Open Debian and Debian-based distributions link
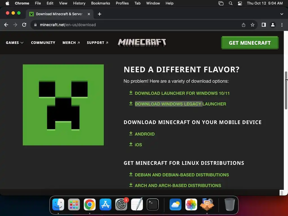 pos(182,175)
